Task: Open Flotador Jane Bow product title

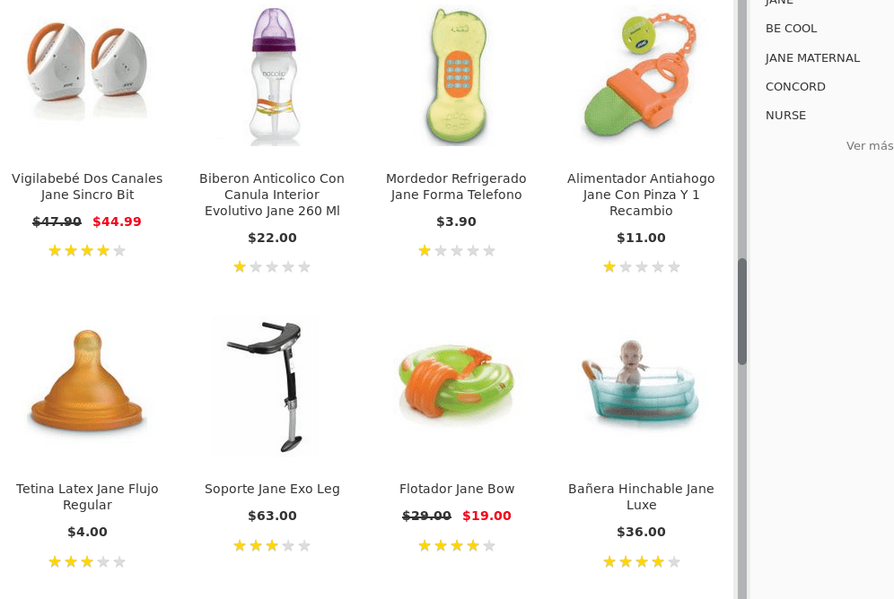Action: (457, 489)
